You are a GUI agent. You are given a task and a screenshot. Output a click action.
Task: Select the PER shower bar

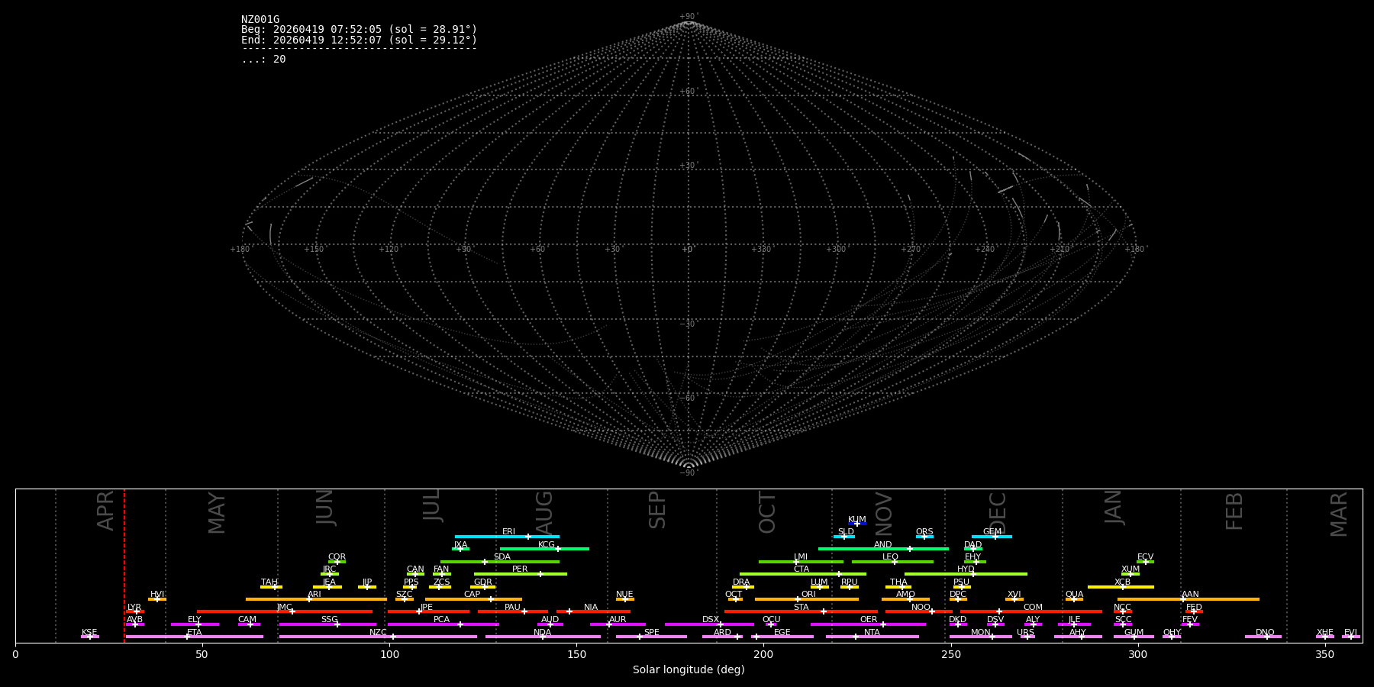(521, 574)
